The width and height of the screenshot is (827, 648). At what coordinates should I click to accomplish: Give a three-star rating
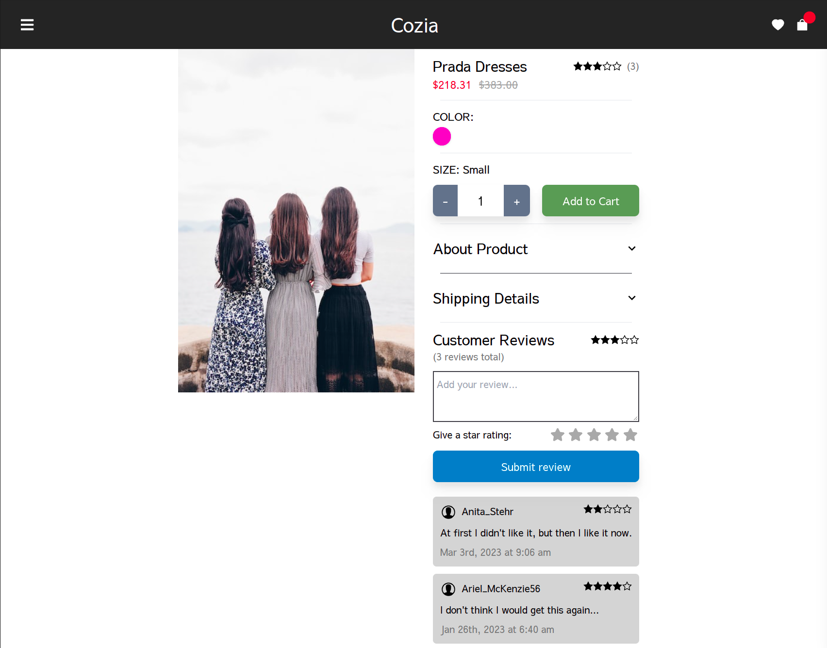594,435
